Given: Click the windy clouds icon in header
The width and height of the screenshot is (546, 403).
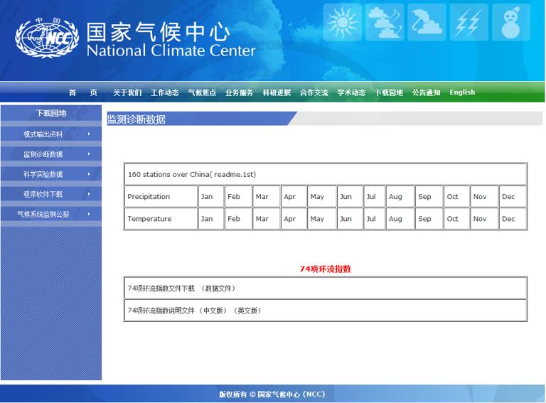Looking at the screenshot, I should click(385, 22).
